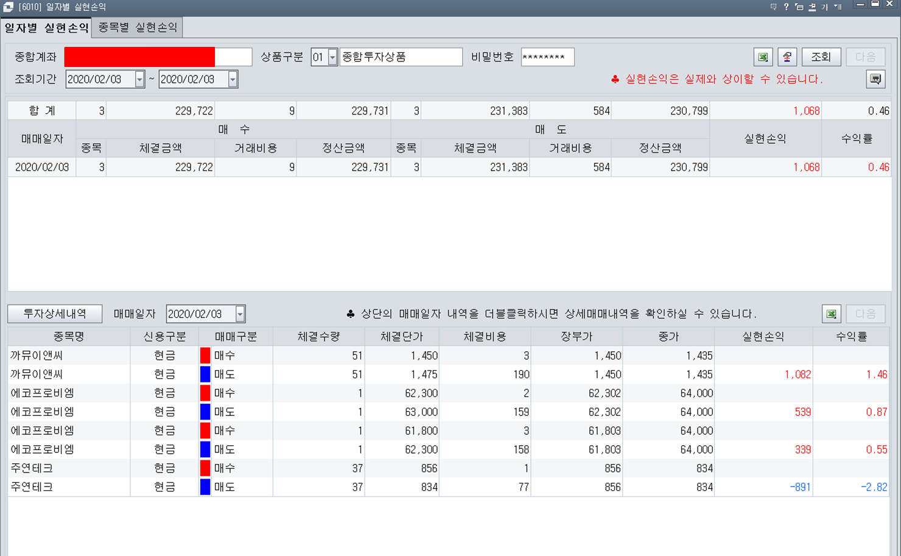The height and width of the screenshot is (556, 901).
Task: Click the 실현손익 header in top table
Action: coord(765,139)
